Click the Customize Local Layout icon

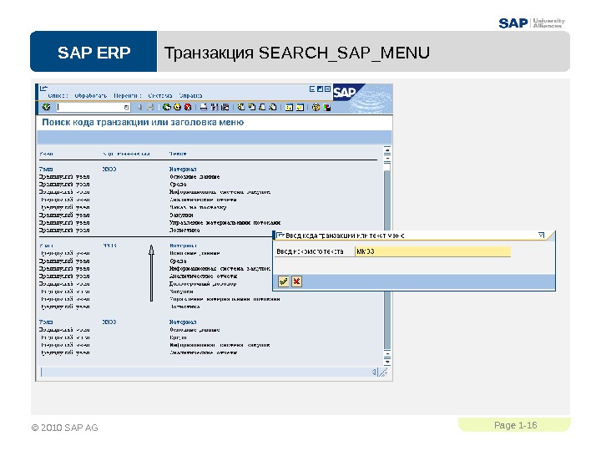pos(327,108)
